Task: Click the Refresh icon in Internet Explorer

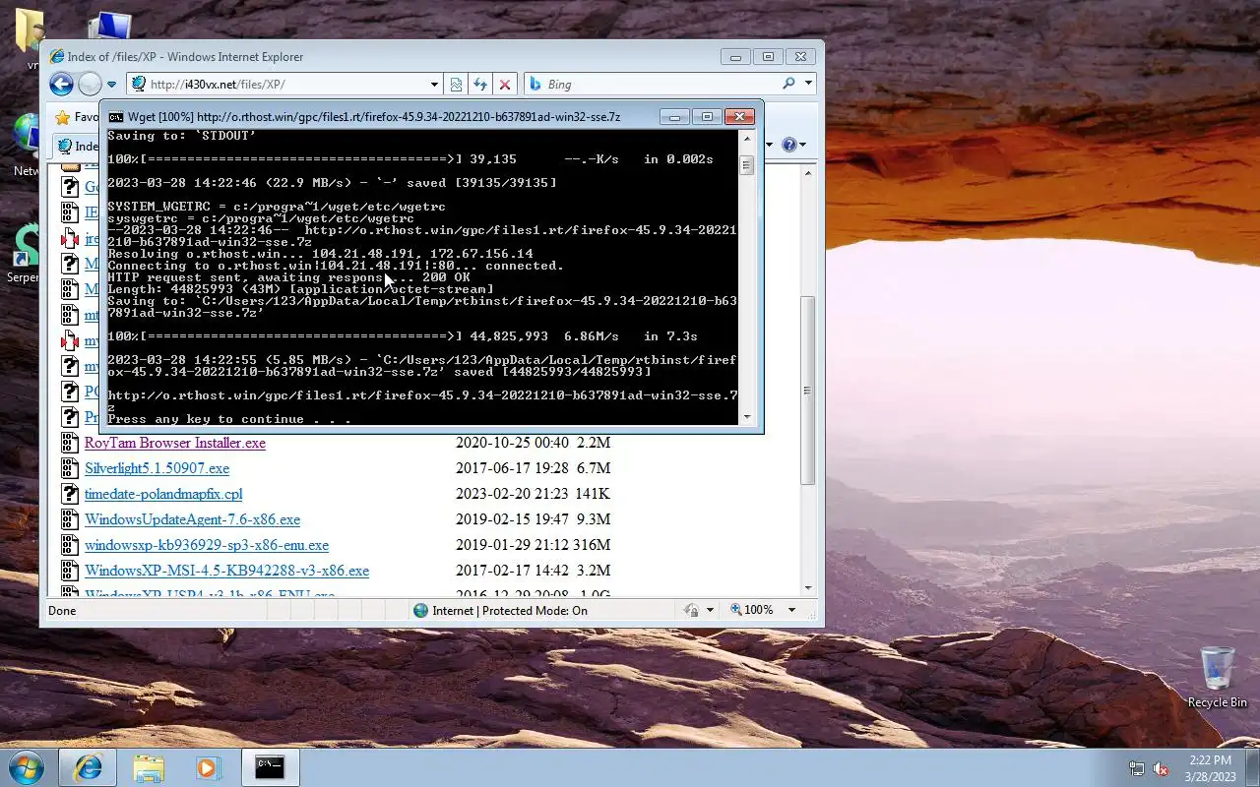Action: (480, 85)
